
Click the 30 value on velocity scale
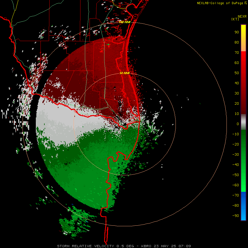pyautogui.click(x=237, y=93)
